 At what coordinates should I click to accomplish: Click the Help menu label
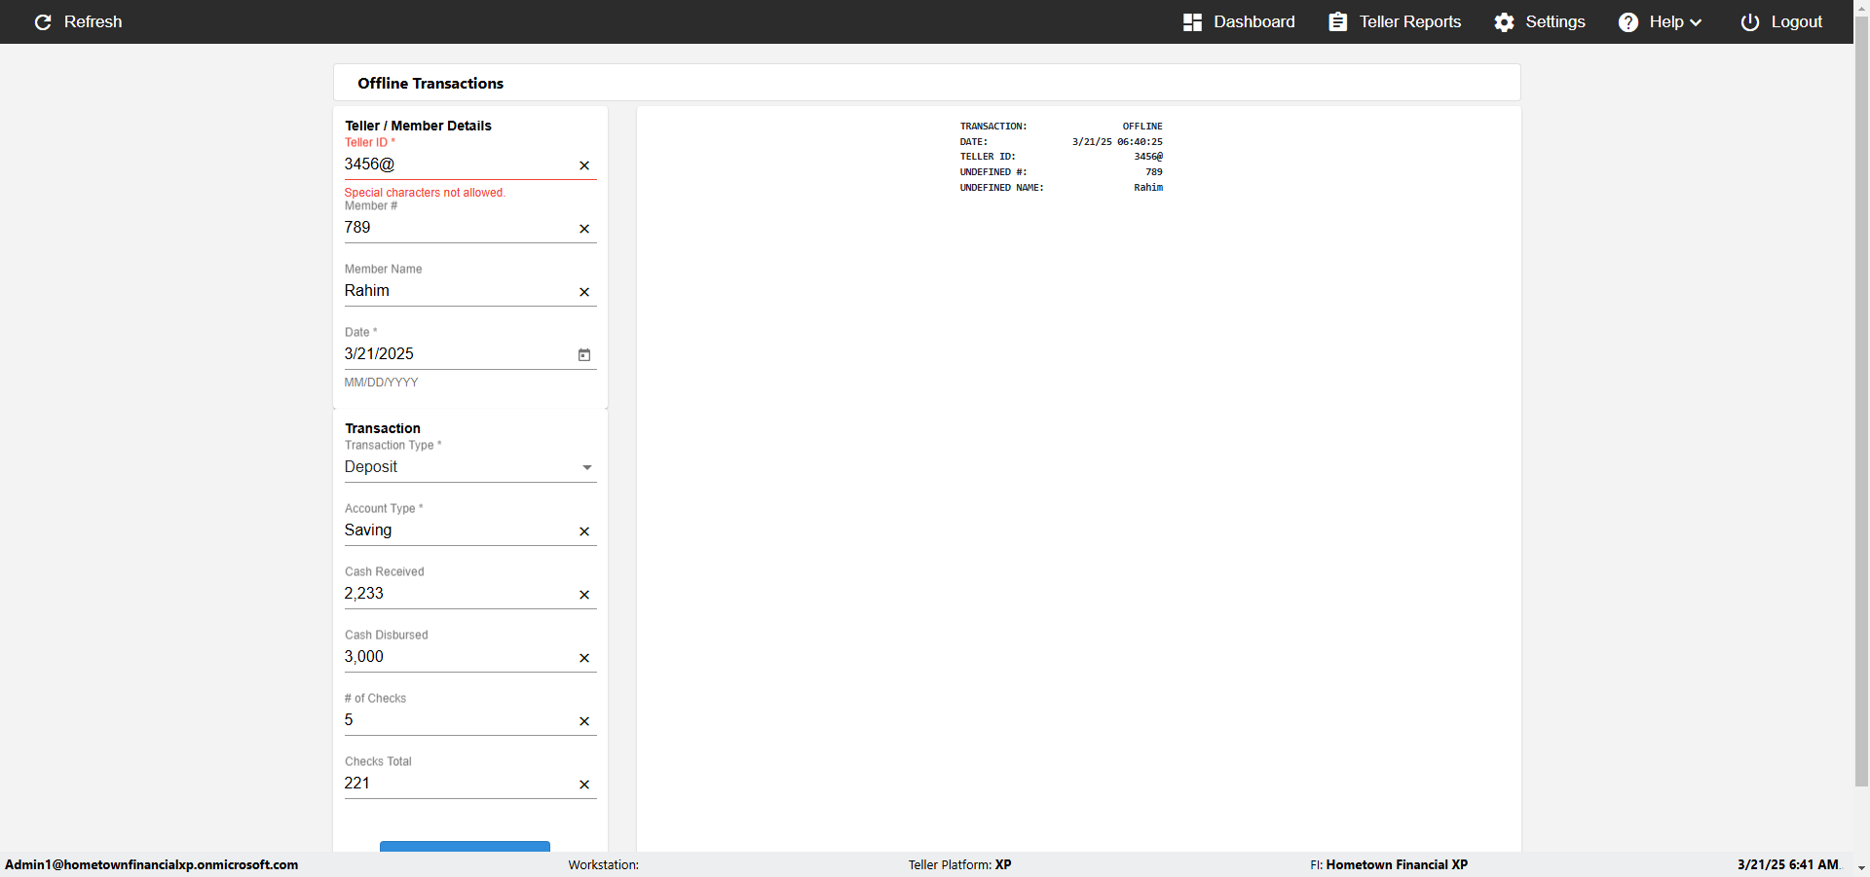pyautogui.click(x=1666, y=21)
